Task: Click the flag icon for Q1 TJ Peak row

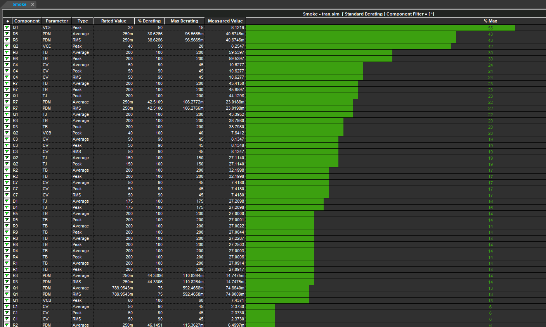Action: pos(7,96)
